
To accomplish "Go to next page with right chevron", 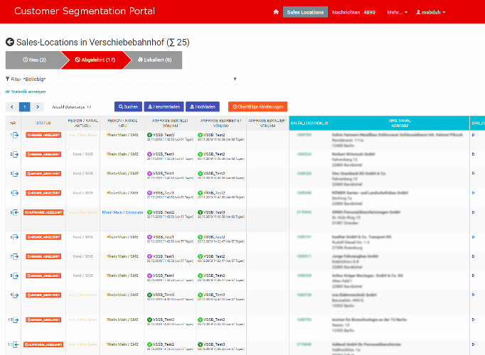I will [x=38, y=106].
